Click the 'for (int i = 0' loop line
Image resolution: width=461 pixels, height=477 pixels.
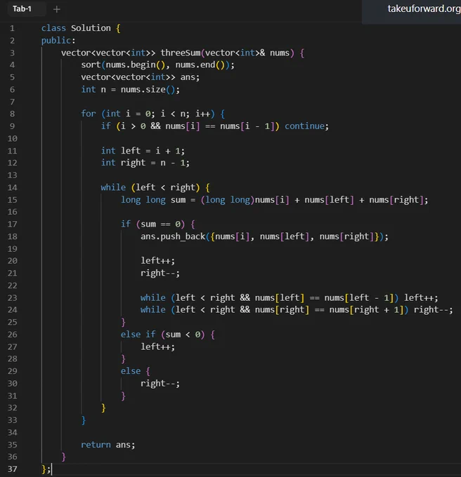[x=153, y=114]
